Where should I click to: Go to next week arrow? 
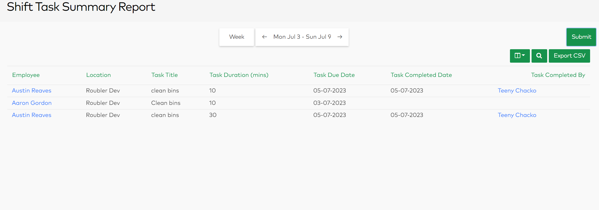tap(340, 37)
